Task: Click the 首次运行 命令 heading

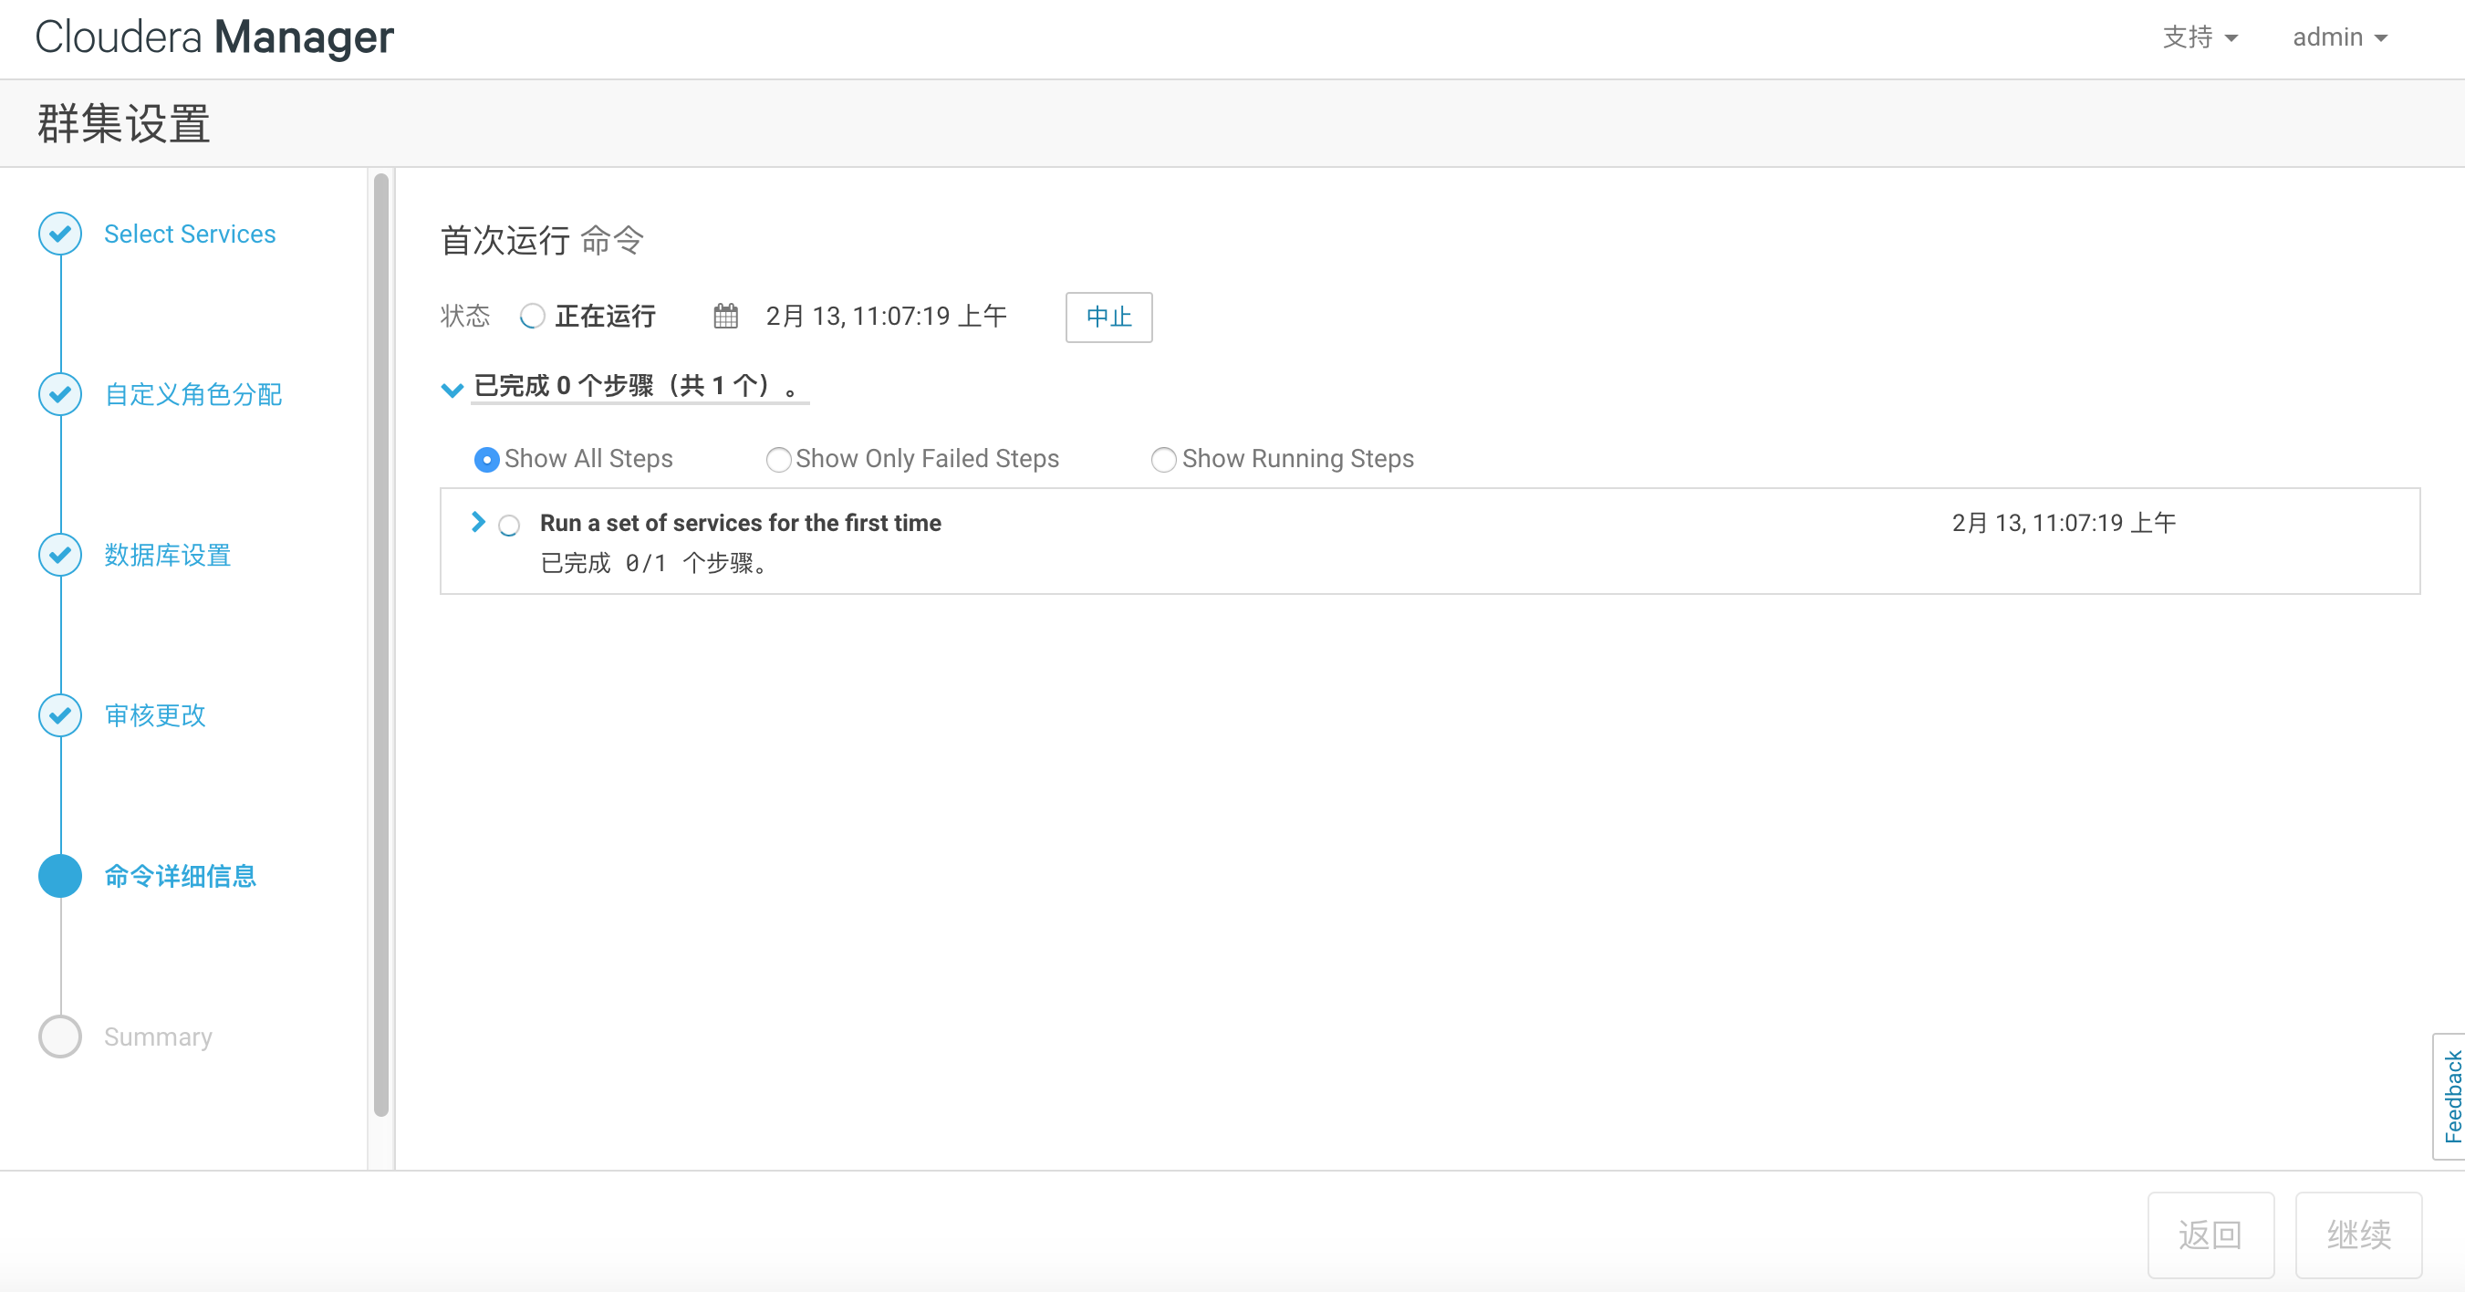Action: point(542,240)
